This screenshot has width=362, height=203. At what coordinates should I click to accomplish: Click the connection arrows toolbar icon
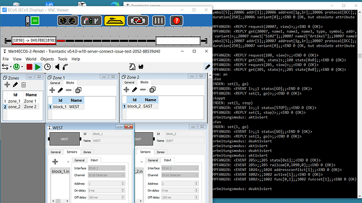5,67
